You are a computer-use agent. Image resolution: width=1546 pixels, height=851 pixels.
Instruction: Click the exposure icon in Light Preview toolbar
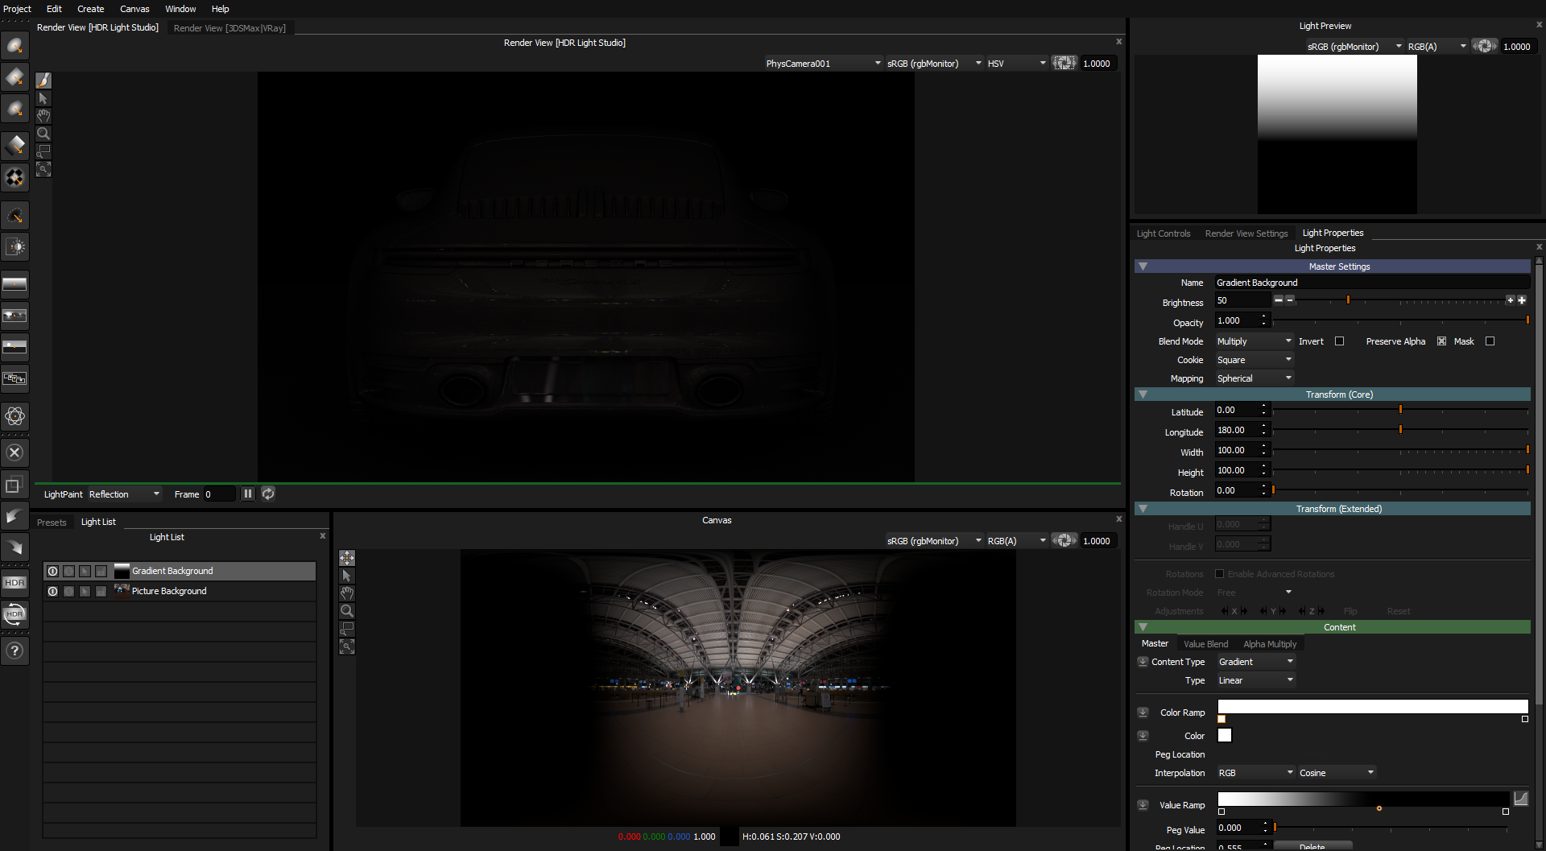(1484, 46)
